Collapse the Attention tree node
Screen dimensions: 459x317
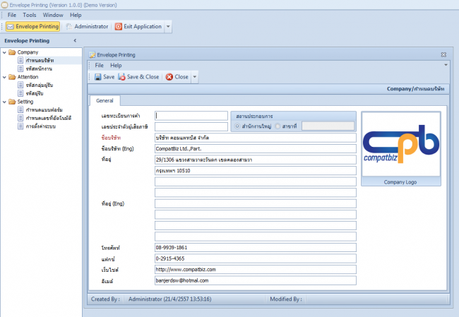pos(4,77)
